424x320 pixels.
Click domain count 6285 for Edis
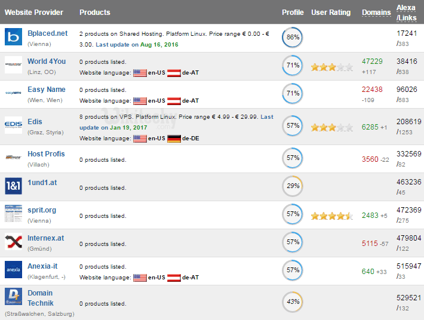370,127
